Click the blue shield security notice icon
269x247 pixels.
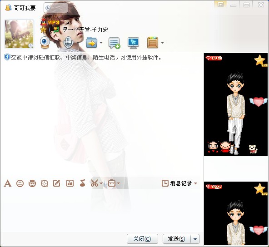pos(7,57)
